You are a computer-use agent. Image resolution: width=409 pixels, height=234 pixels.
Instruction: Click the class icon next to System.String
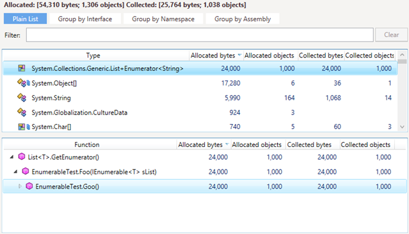tap(22, 98)
